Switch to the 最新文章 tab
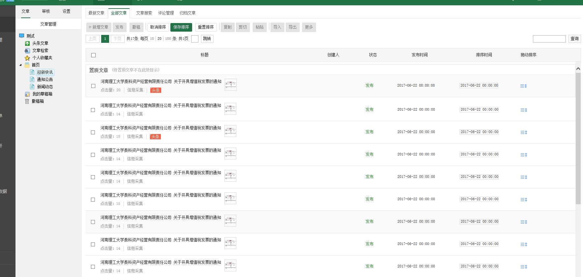Screen dimensions: 583x277 96,13
